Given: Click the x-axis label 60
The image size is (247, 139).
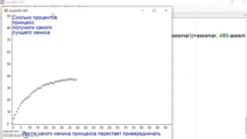Looking at the screenshot, I should coord(110,128).
